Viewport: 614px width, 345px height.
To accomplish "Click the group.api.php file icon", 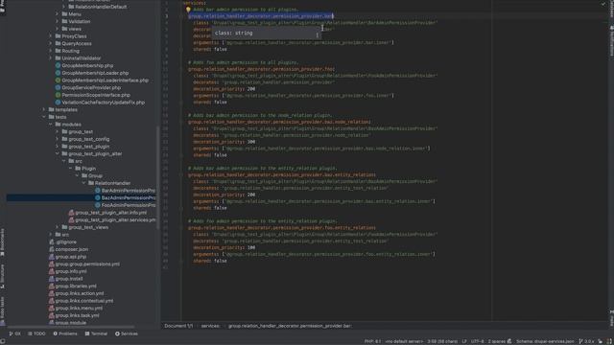I will pos(51,257).
